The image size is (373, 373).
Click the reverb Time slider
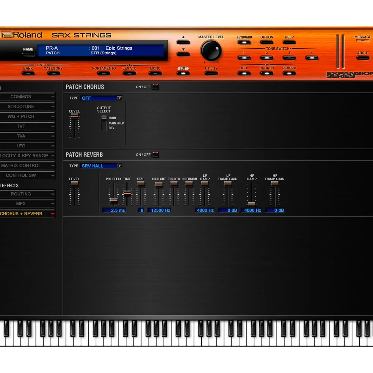[x=127, y=194]
